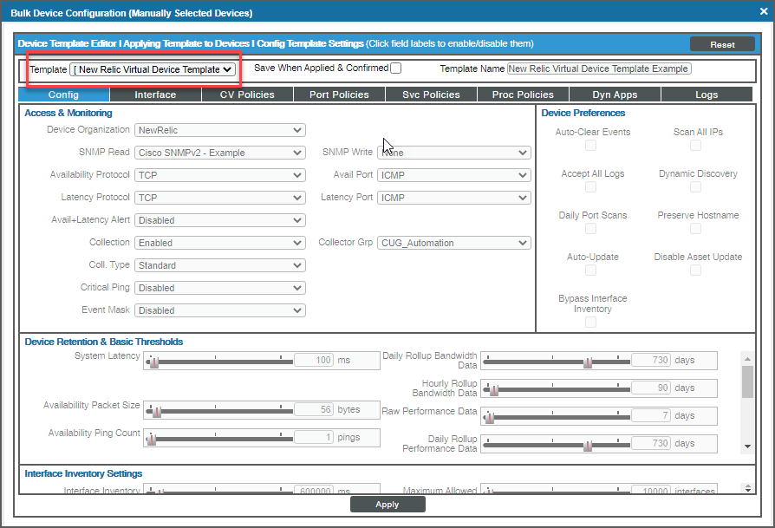The image size is (775, 528).
Task: Click the Event Mask field label
Action: tap(106, 310)
